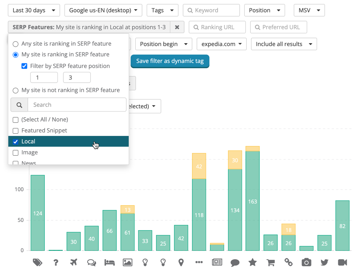
Task: Open the Position begin dropdown
Action: click(x=164, y=44)
